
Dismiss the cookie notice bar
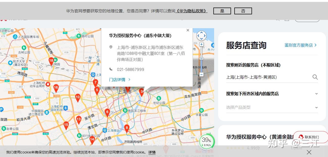click(x=309, y=152)
